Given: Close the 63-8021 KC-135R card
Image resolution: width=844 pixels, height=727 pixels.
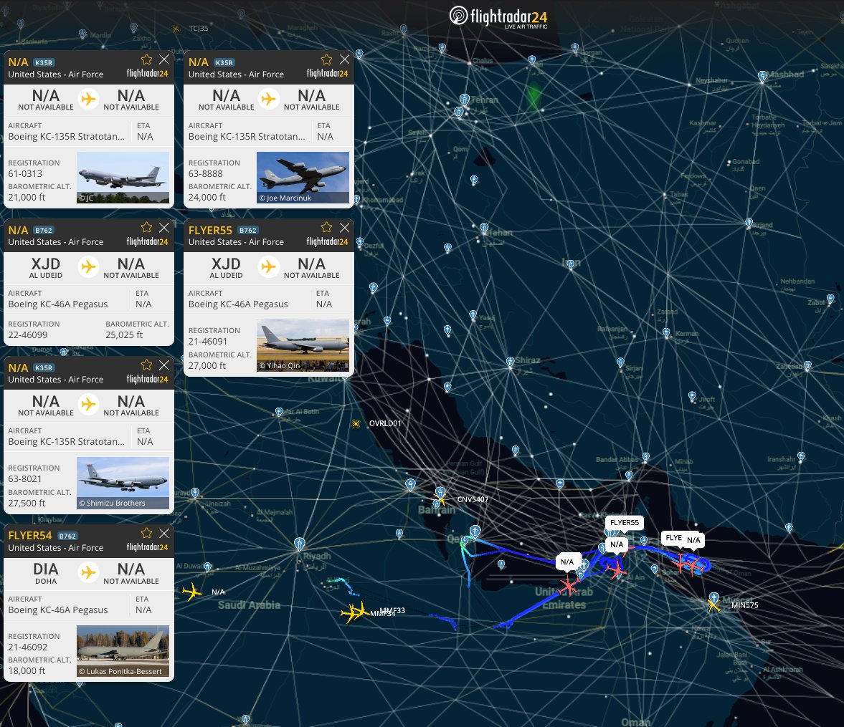Looking at the screenshot, I should pos(164,365).
